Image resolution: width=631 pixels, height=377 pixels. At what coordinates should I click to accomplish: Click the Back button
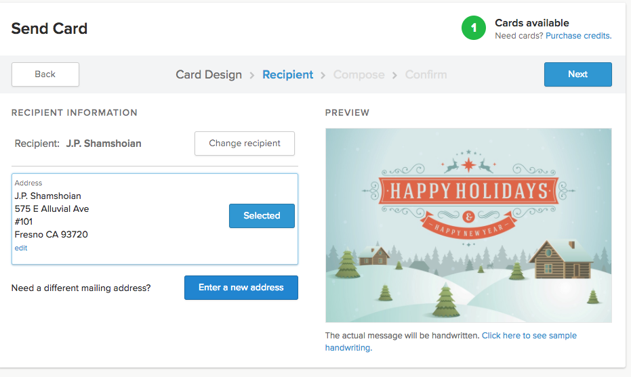pos(45,74)
